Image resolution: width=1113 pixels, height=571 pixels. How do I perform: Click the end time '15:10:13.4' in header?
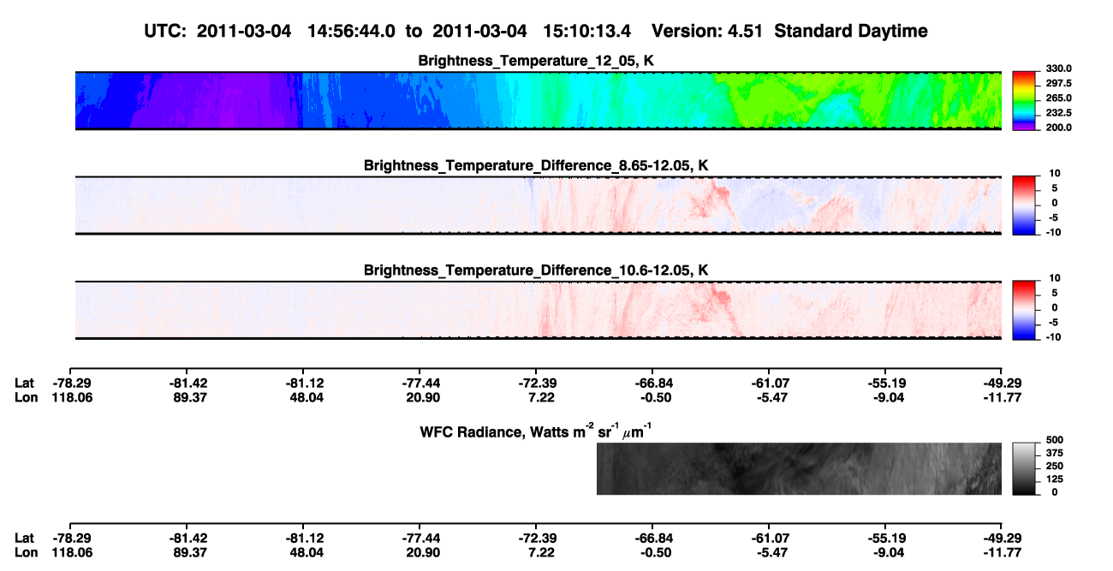[587, 32]
